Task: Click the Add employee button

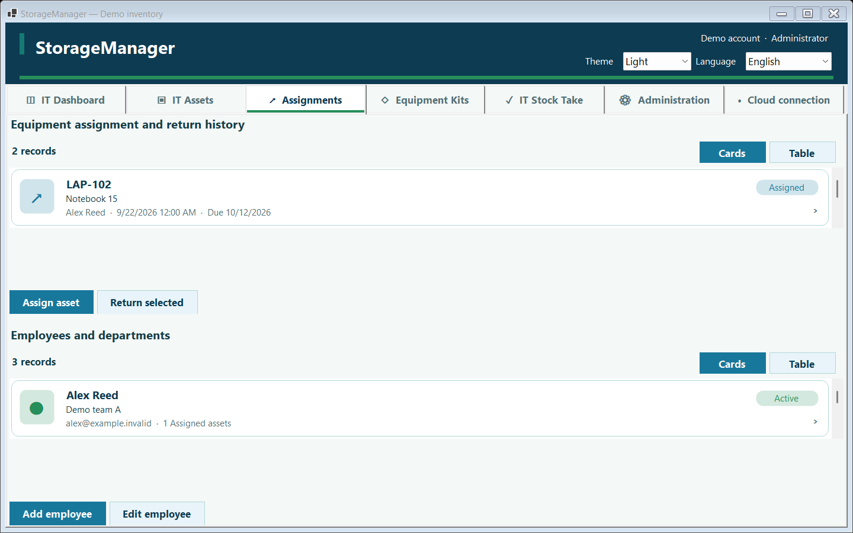Action: (x=57, y=514)
